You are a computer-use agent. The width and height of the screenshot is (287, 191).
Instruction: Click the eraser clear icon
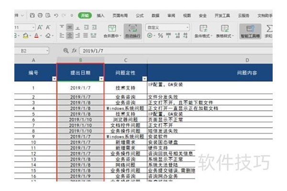pyautogui.click(x=48, y=35)
